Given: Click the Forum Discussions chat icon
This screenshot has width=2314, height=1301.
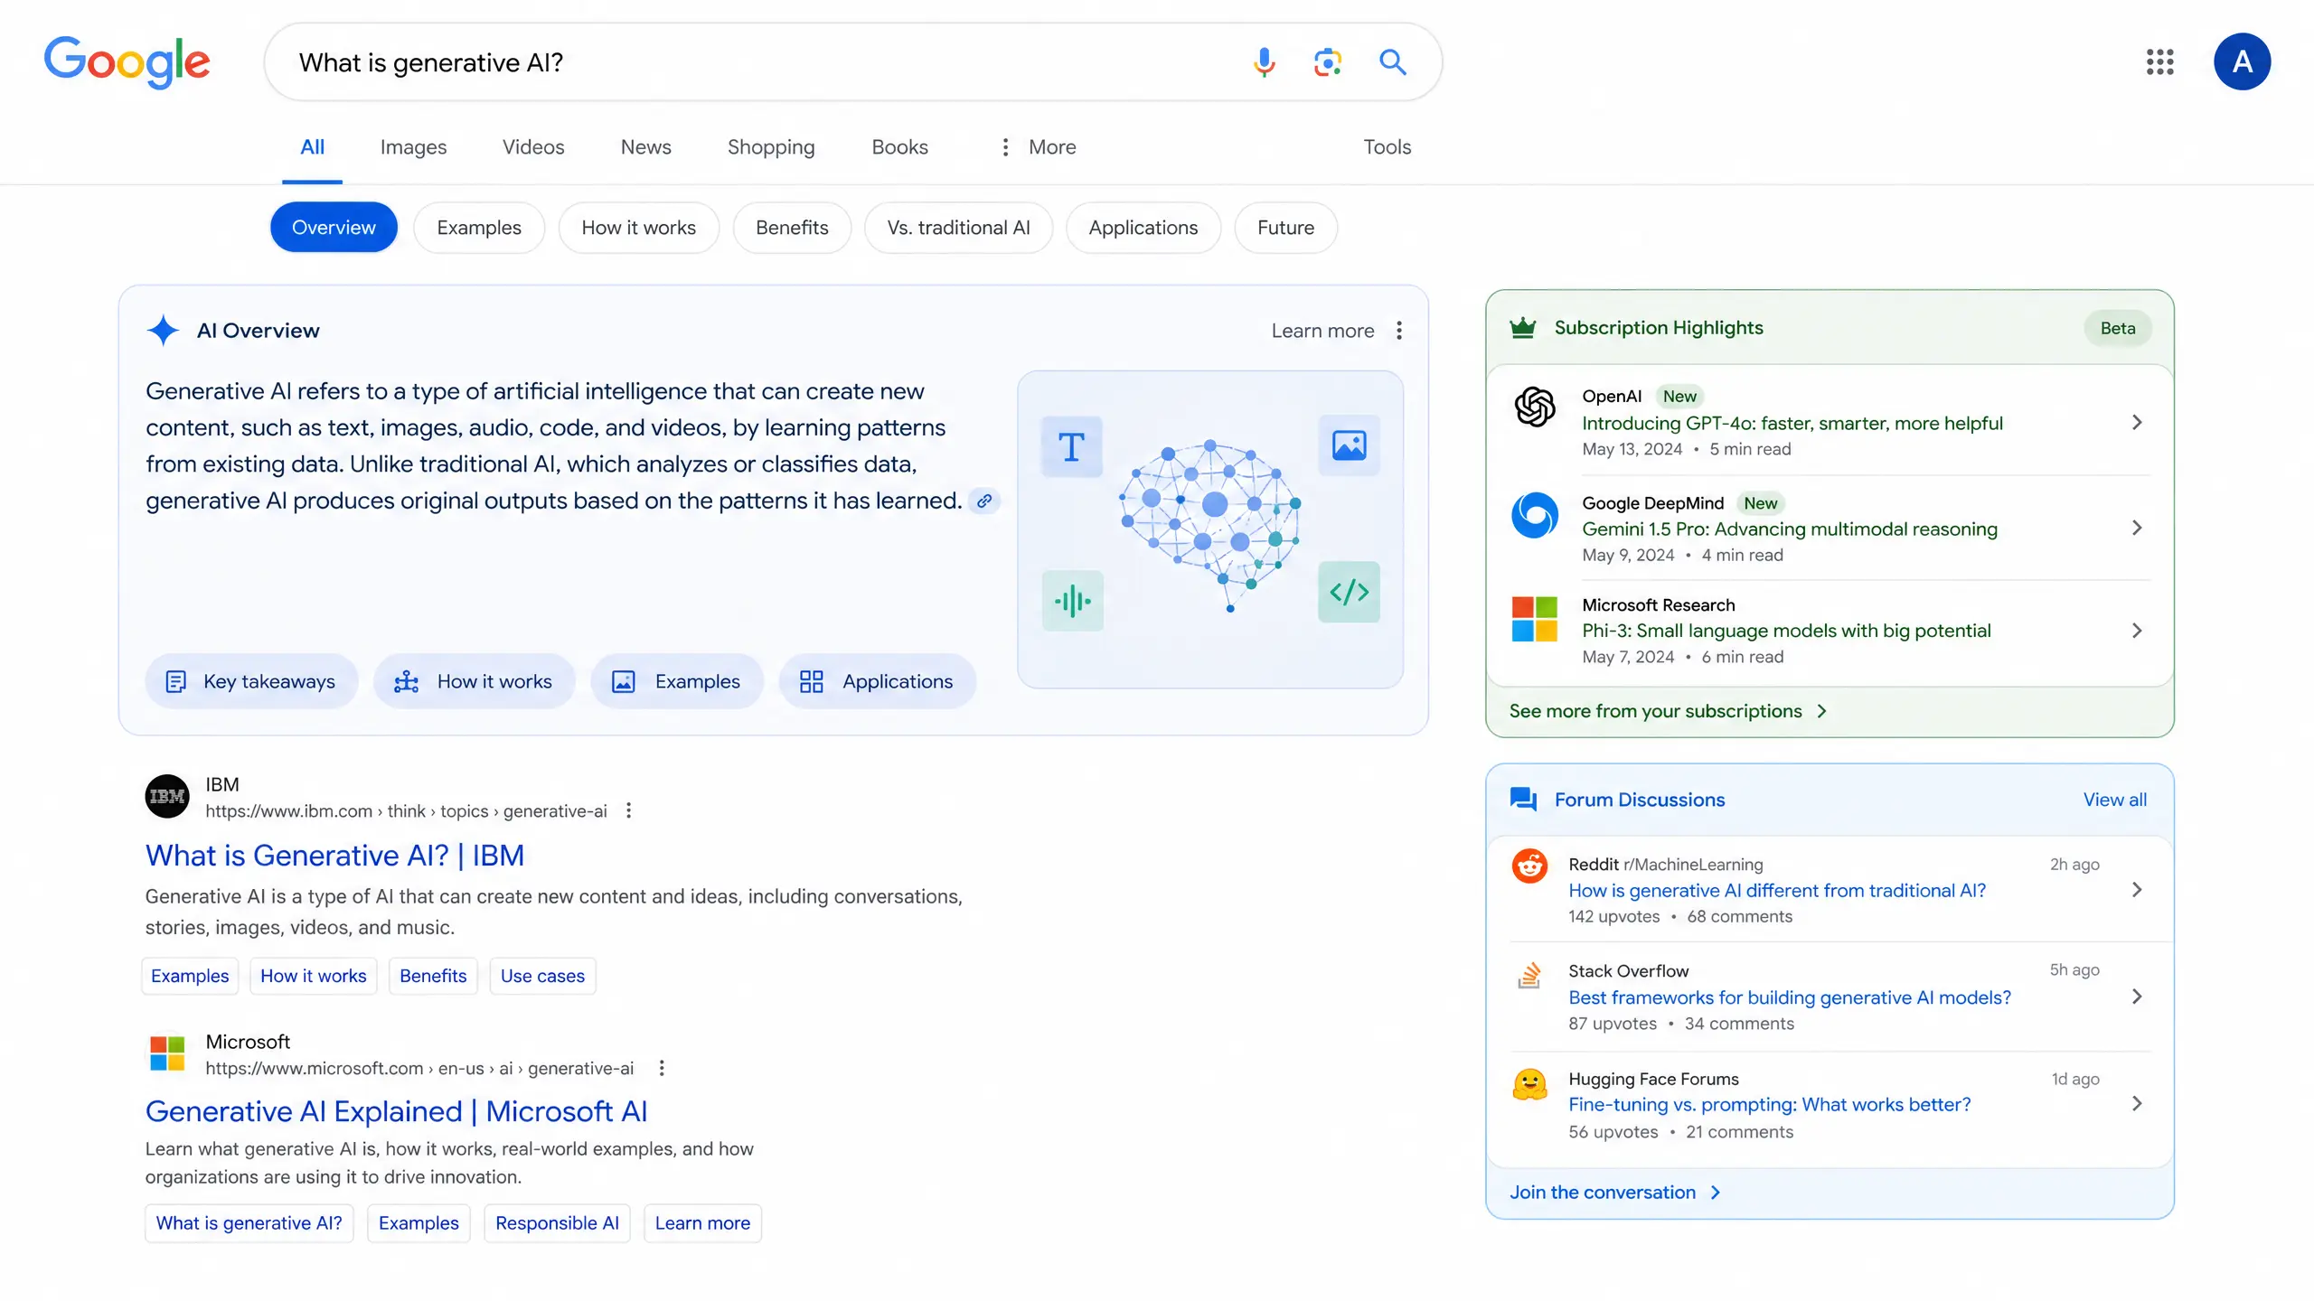Looking at the screenshot, I should 1523,800.
